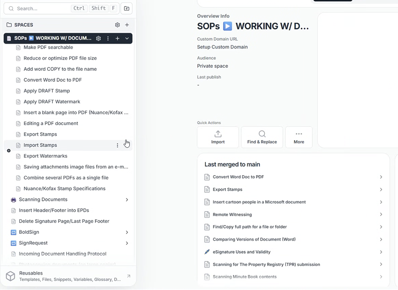Screen dimensions: 398x290
Task: Select the Apply DRAFT Stamp page
Action: pyautogui.click(x=46, y=91)
